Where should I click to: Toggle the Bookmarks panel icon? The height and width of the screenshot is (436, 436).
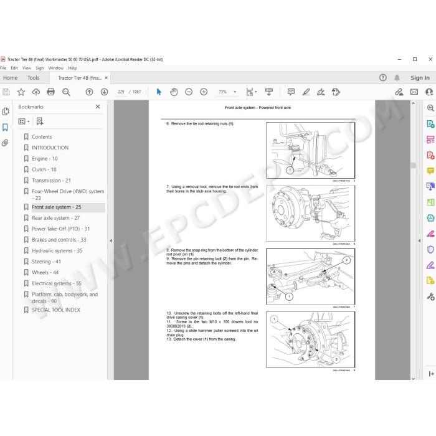coord(5,127)
